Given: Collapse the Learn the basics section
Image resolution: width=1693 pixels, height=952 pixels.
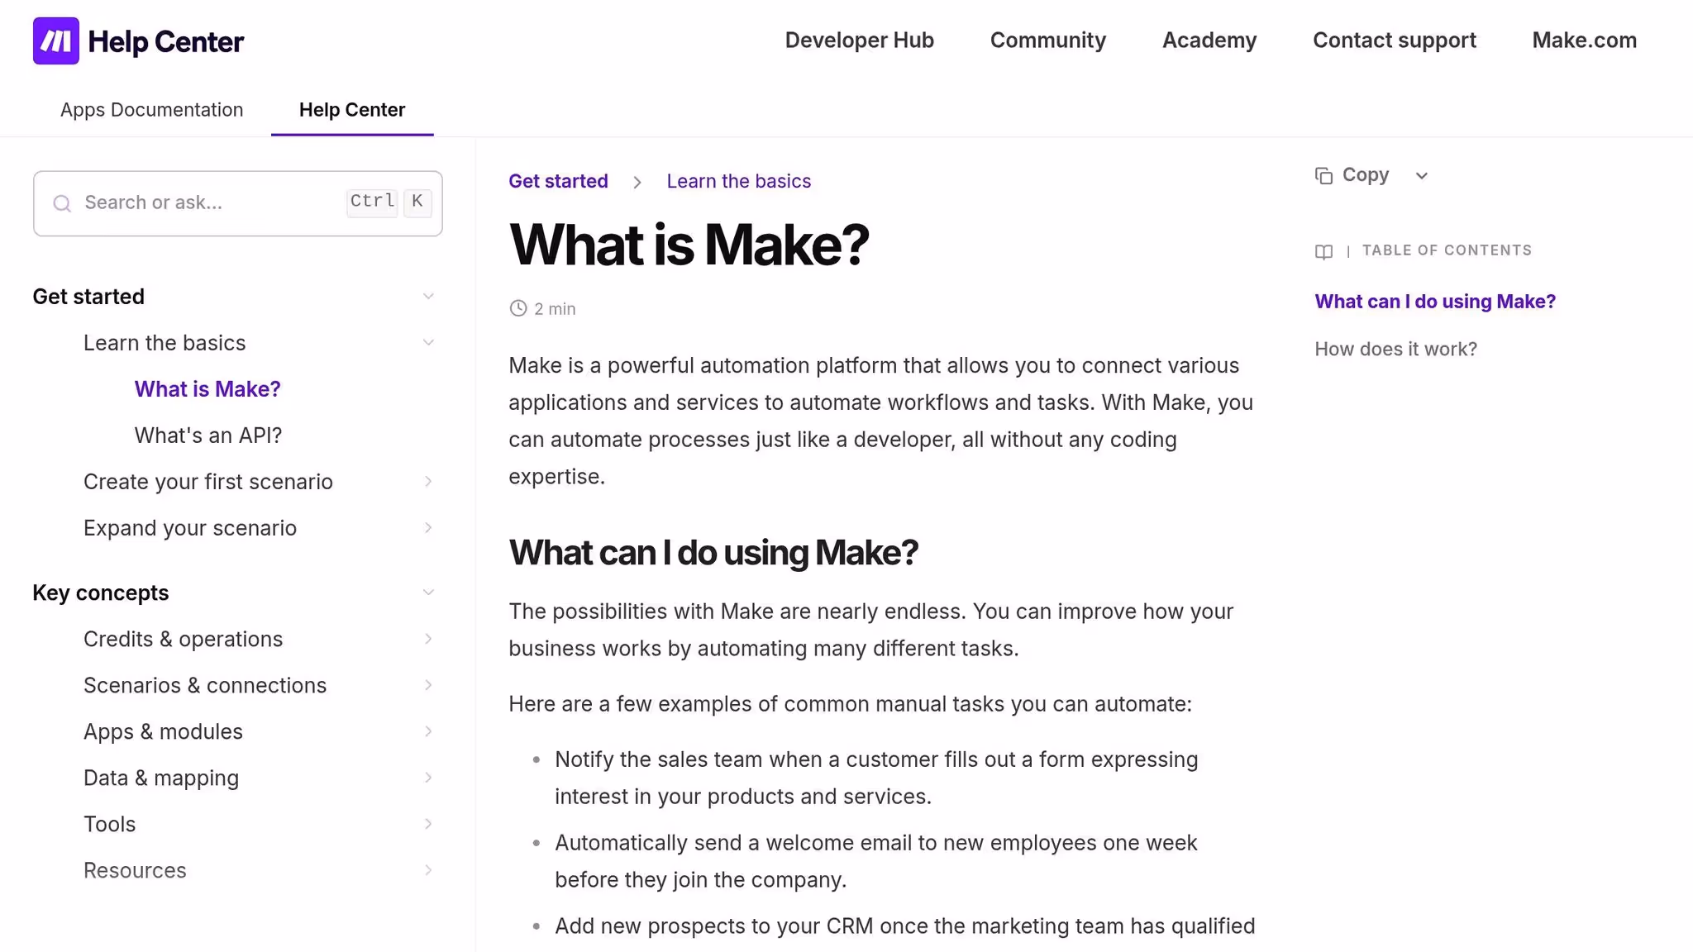Looking at the screenshot, I should pyautogui.click(x=428, y=341).
